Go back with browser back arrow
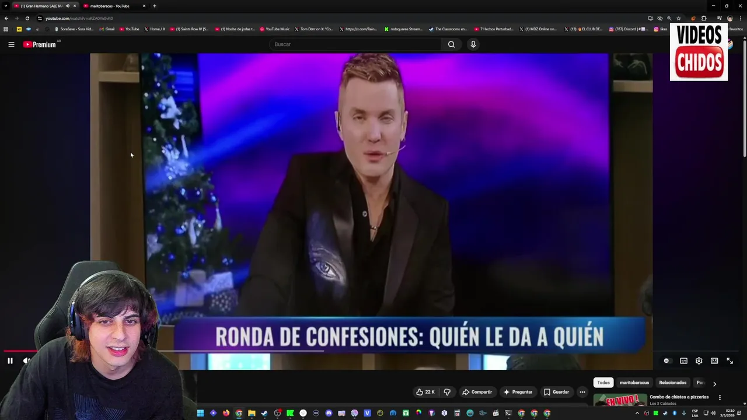 point(6,18)
